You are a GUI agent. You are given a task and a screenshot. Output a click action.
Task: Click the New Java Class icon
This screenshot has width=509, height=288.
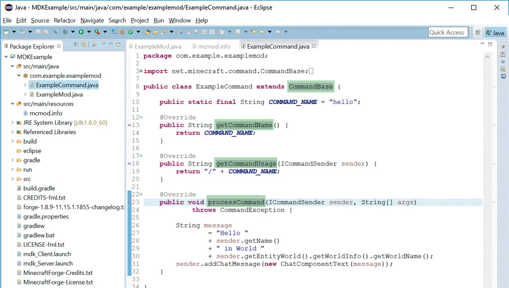131,32
